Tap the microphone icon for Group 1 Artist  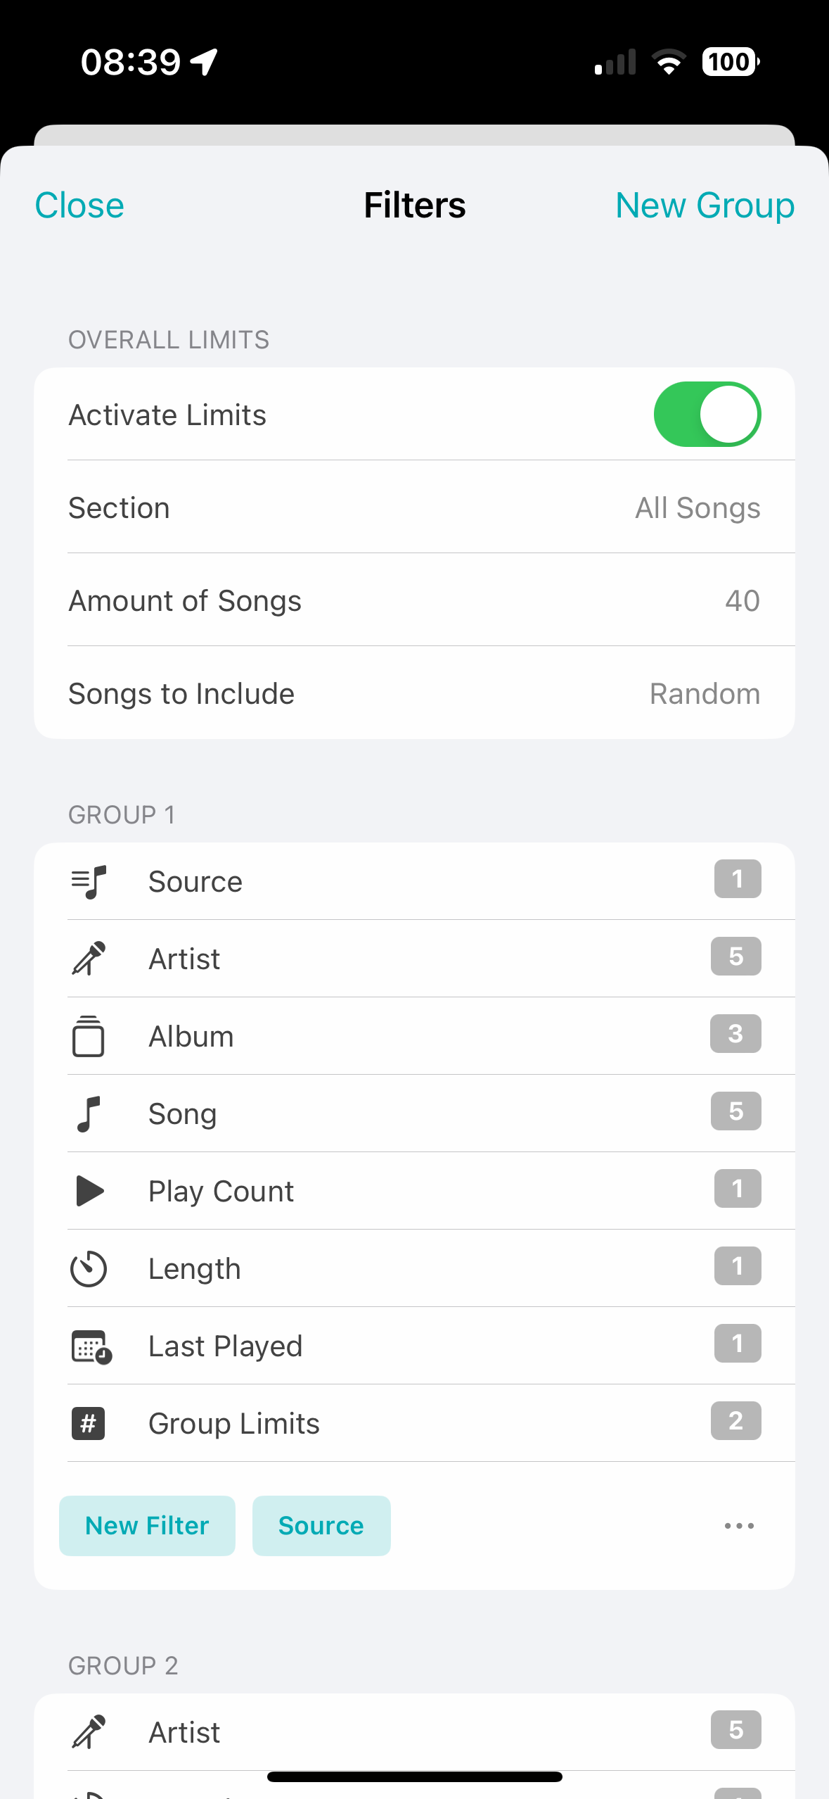click(89, 959)
